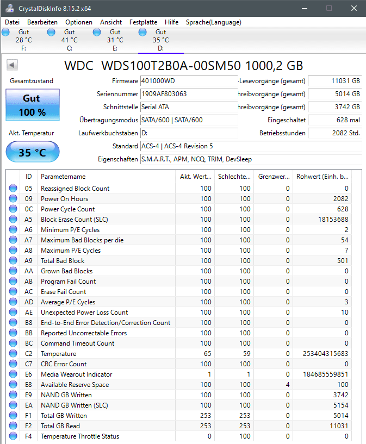
Task: Click status orb of Maximum Bad Blocks row
Action: click(13, 240)
